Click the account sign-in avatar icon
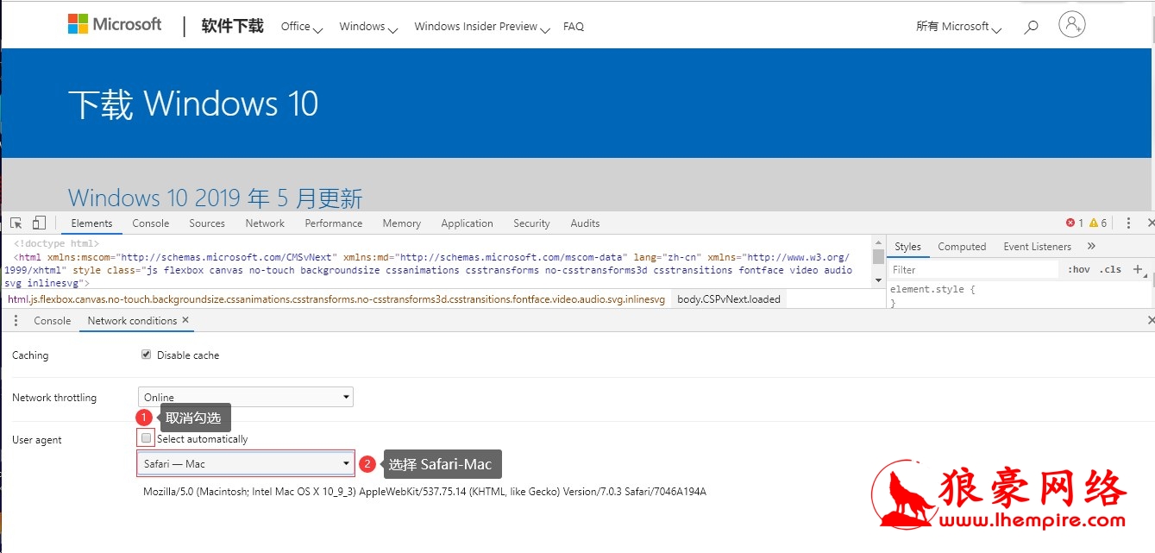The image size is (1155, 553). (1071, 24)
